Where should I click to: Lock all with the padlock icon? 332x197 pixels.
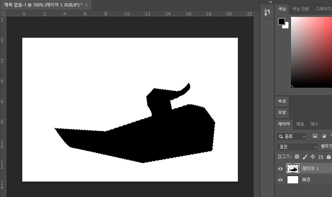click(328, 157)
